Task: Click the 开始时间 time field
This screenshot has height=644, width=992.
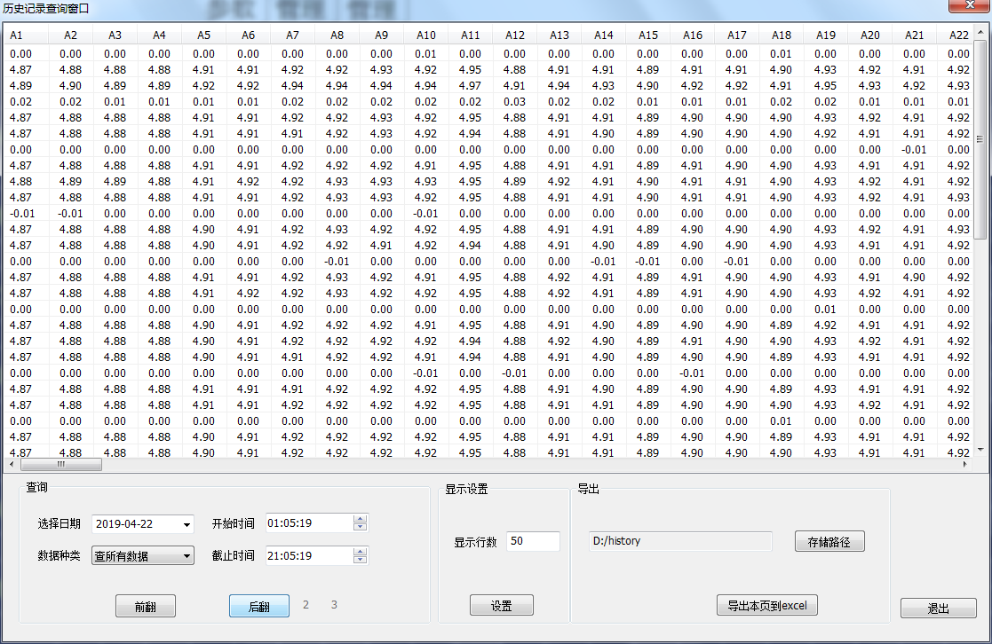Action: coord(308,523)
